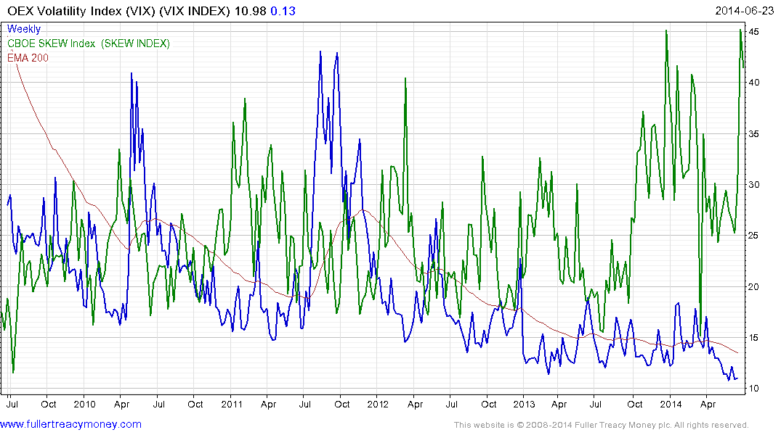Click the last price value 10.98
The image size is (781, 435).
(x=250, y=11)
